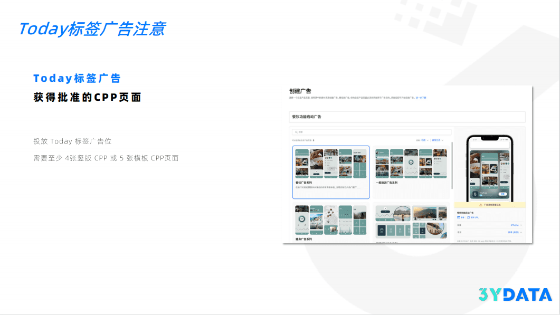Click the 查看 calendar-style icon
The width and height of the screenshot is (560, 315).
pos(458,217)
